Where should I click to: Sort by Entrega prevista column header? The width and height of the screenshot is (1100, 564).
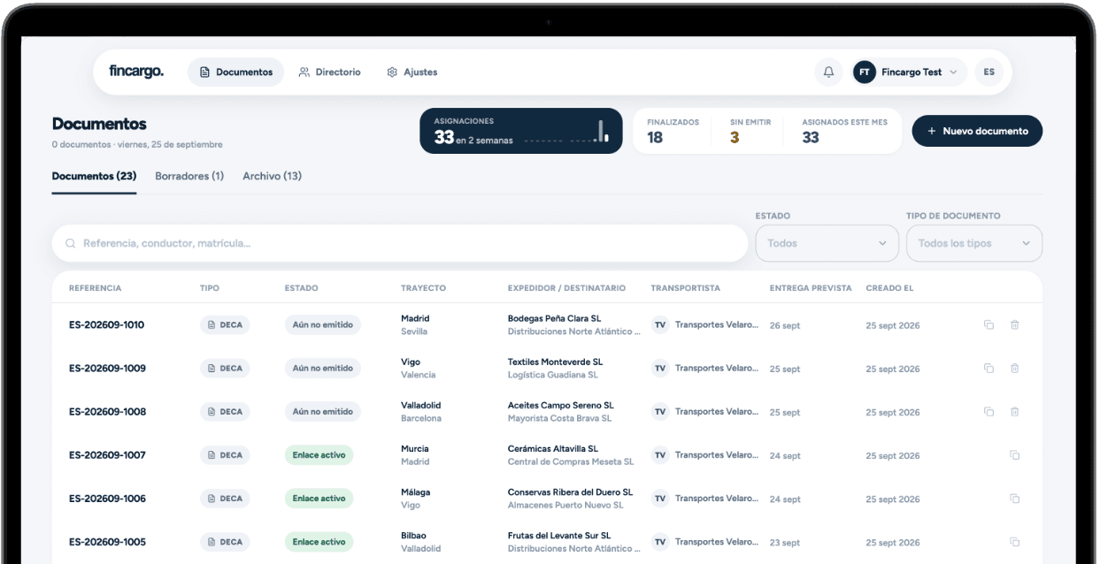pos(811,288)
